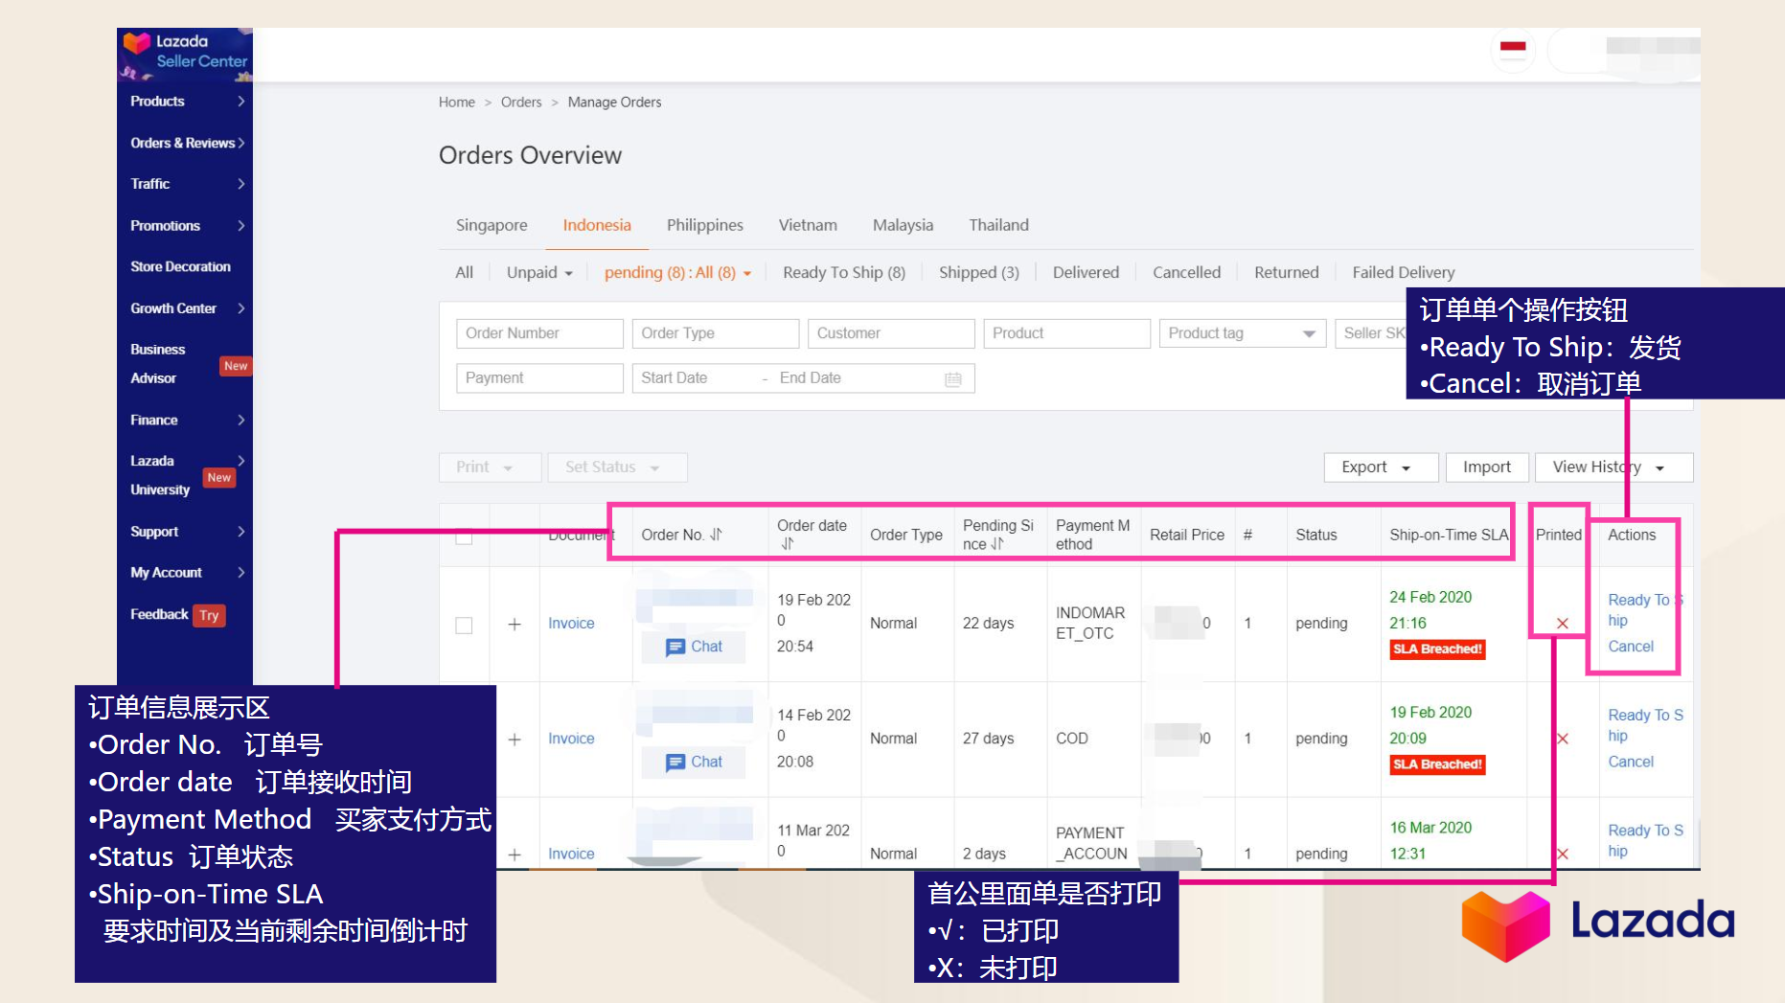Click the Try badge next to Feedback
Image resolution: width=1785 pixels, height=1003 pixels.
point(209,615)
